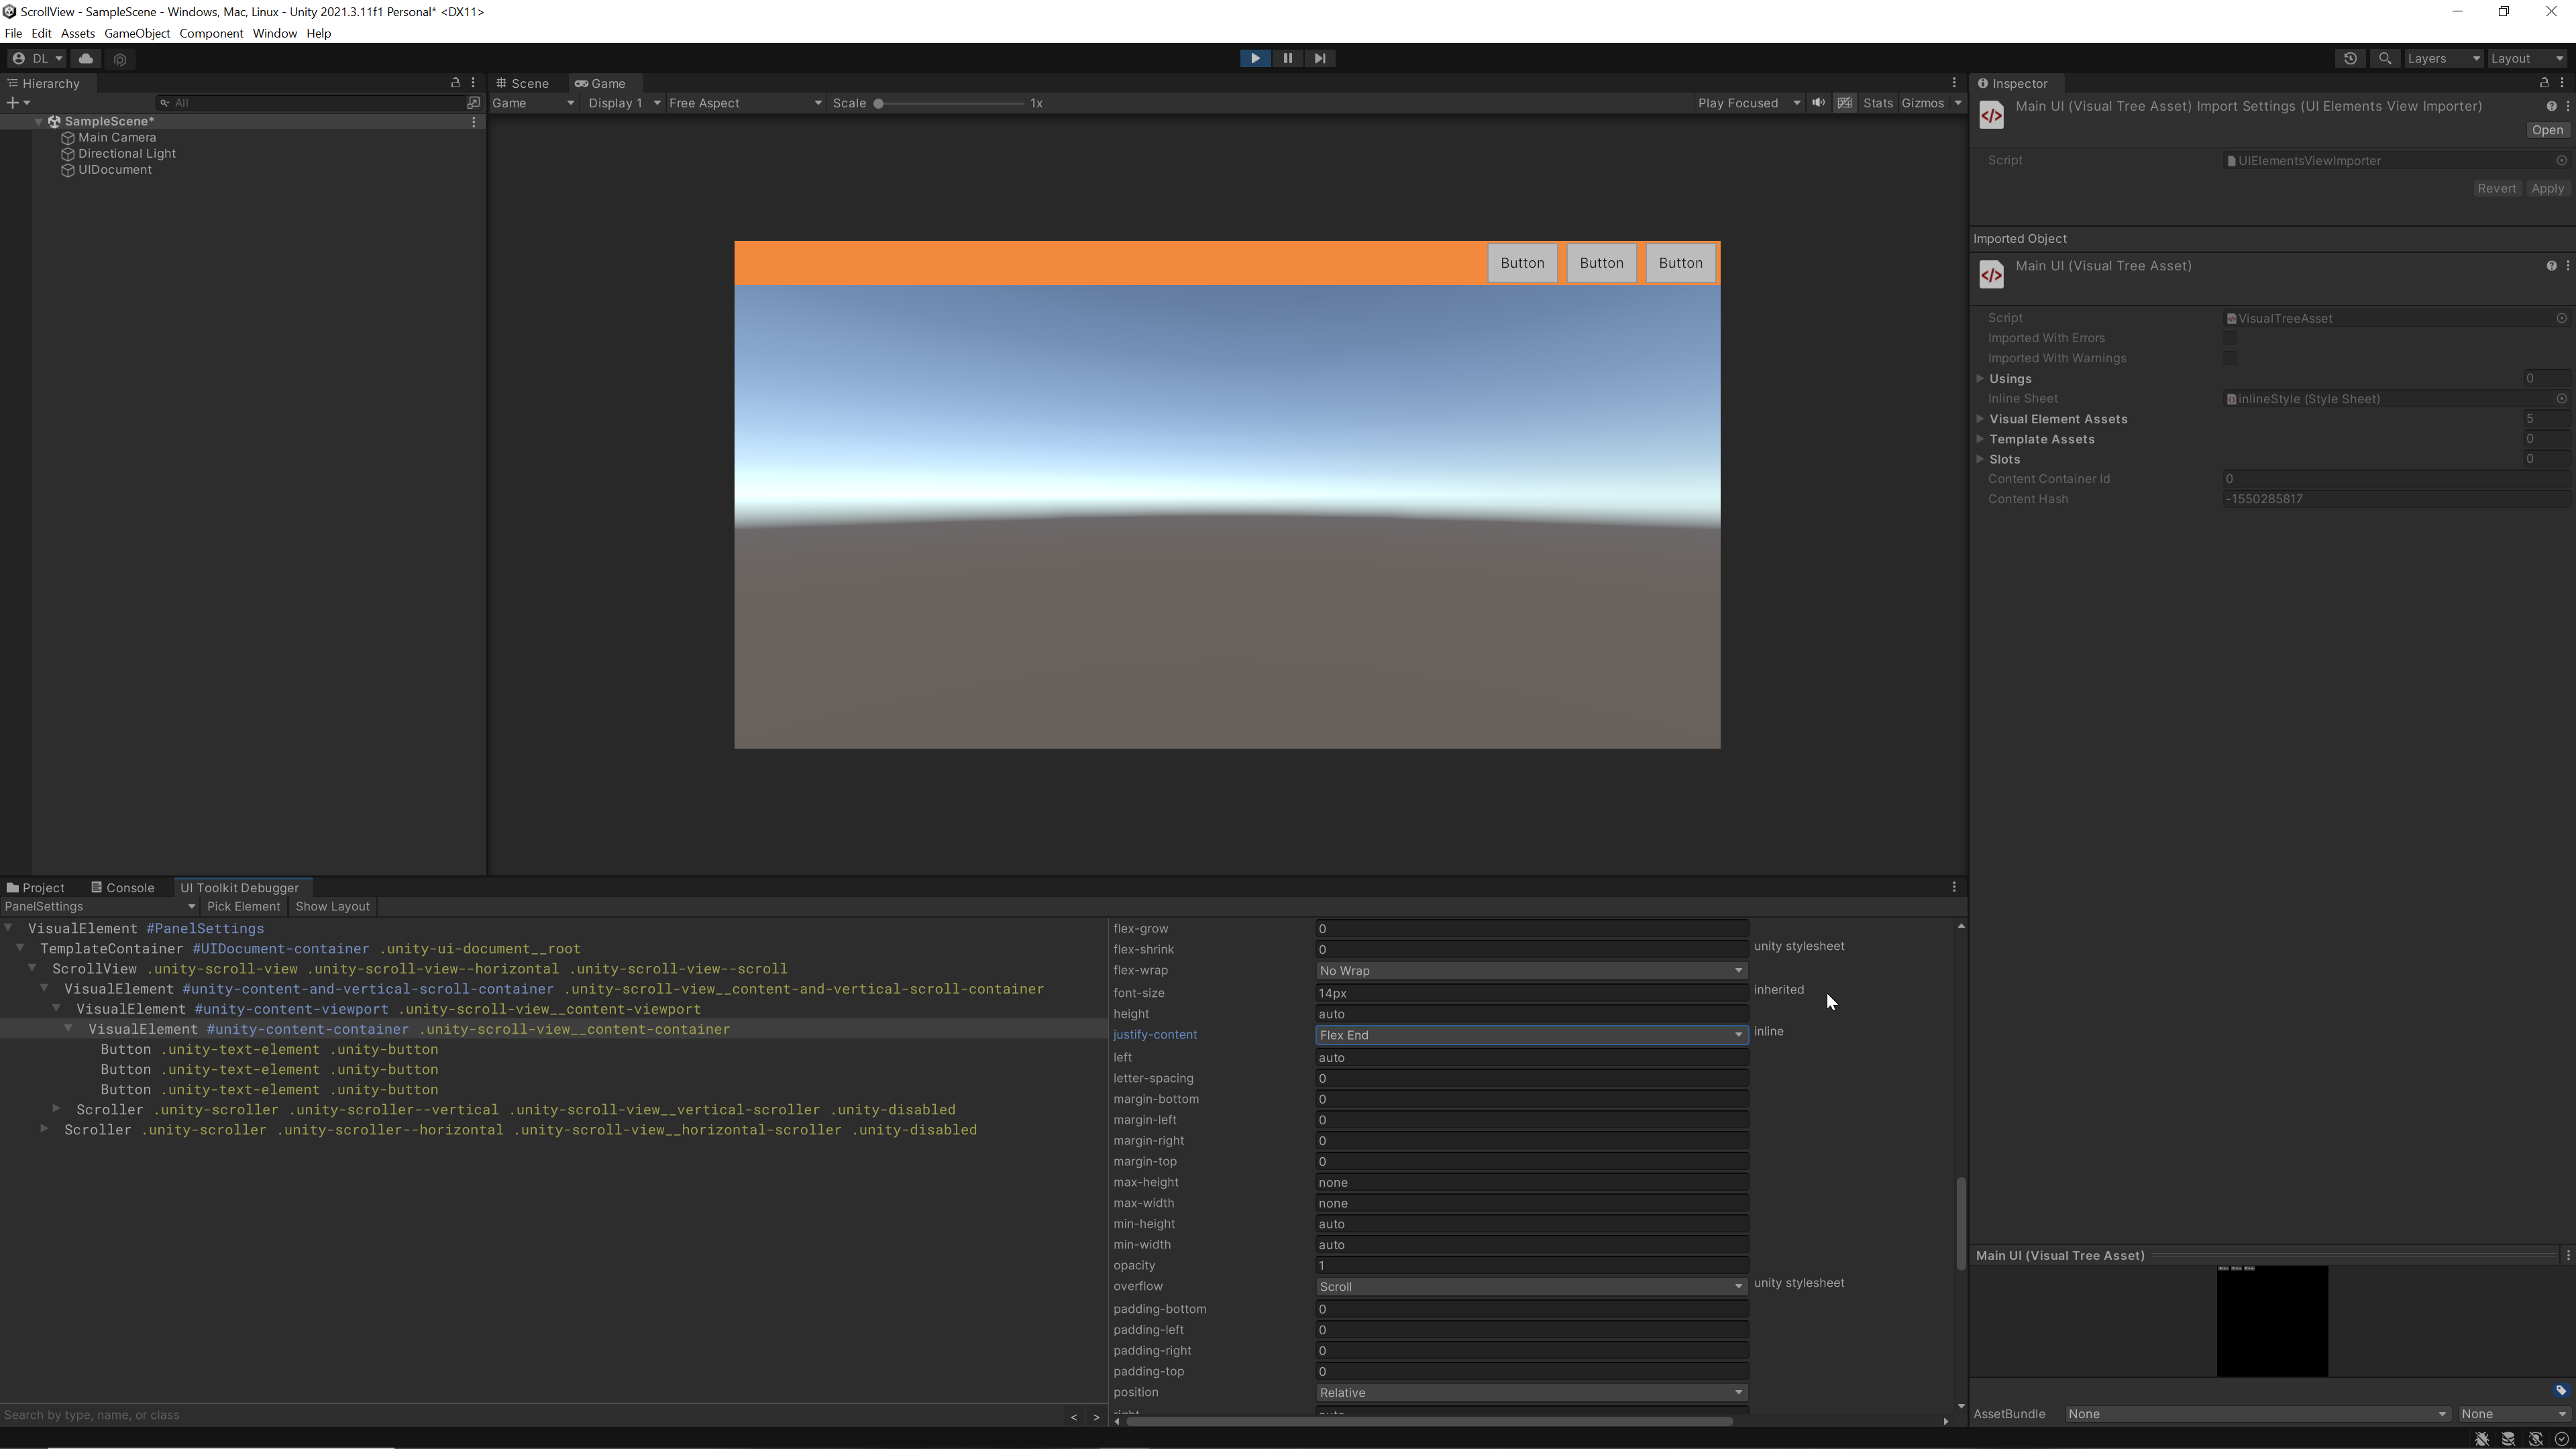Click the Step frame button
2576x1449 pixels.
click(1320, 58)
